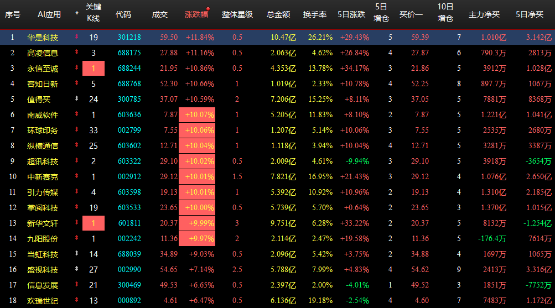Image resolution: width=555 pixels, height=308 pixels.
Task: Click red marker icon beside 掌阅科技
Action: coord(76,207)
